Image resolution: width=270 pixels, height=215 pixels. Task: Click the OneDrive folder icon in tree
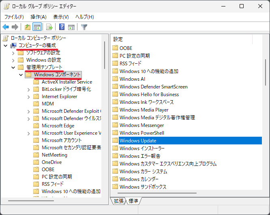click(x=36, y=162)
